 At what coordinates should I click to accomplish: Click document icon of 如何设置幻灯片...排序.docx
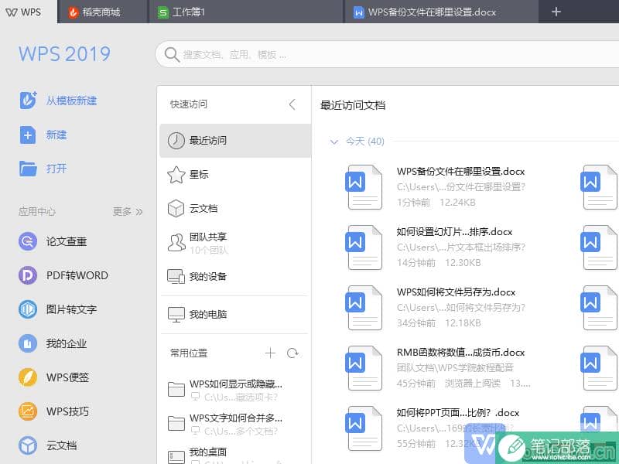tap(364, 247)
